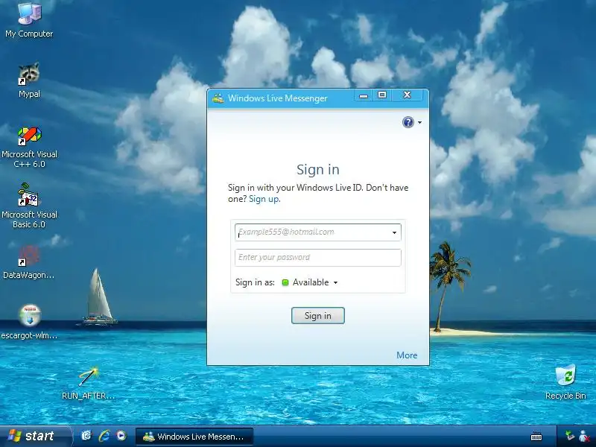Click the Sign up link
The width and height of the screenshot is (596, 447).
264,199
